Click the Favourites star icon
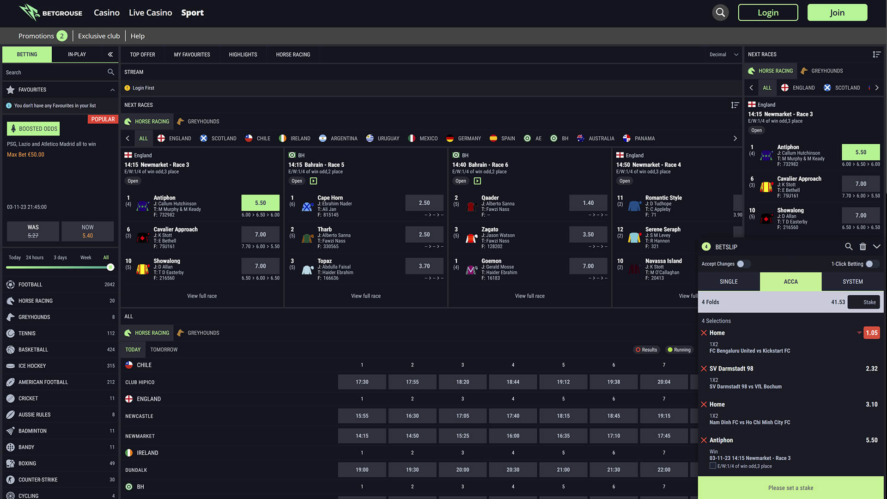887x499 pixels. click(10, 90)
